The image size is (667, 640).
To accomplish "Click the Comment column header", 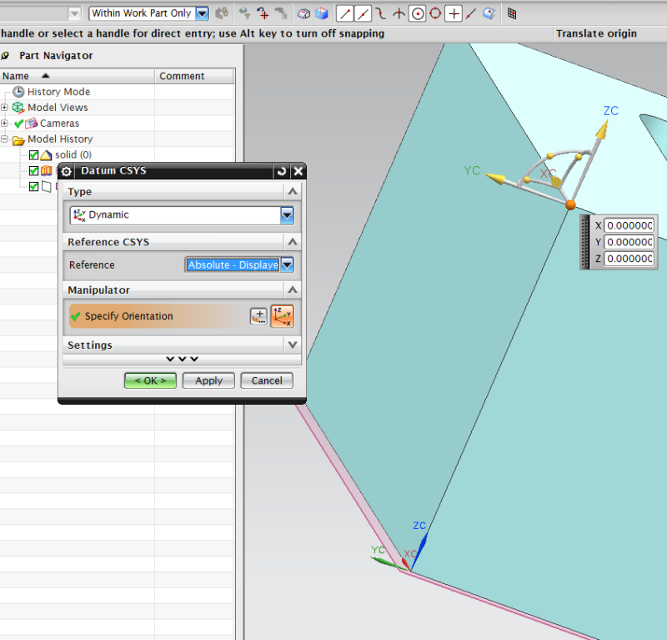I will click(x=194, y=76).
